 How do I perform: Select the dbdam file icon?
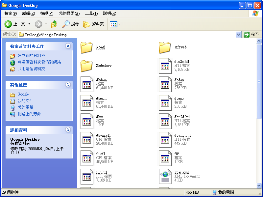point(87,84)
